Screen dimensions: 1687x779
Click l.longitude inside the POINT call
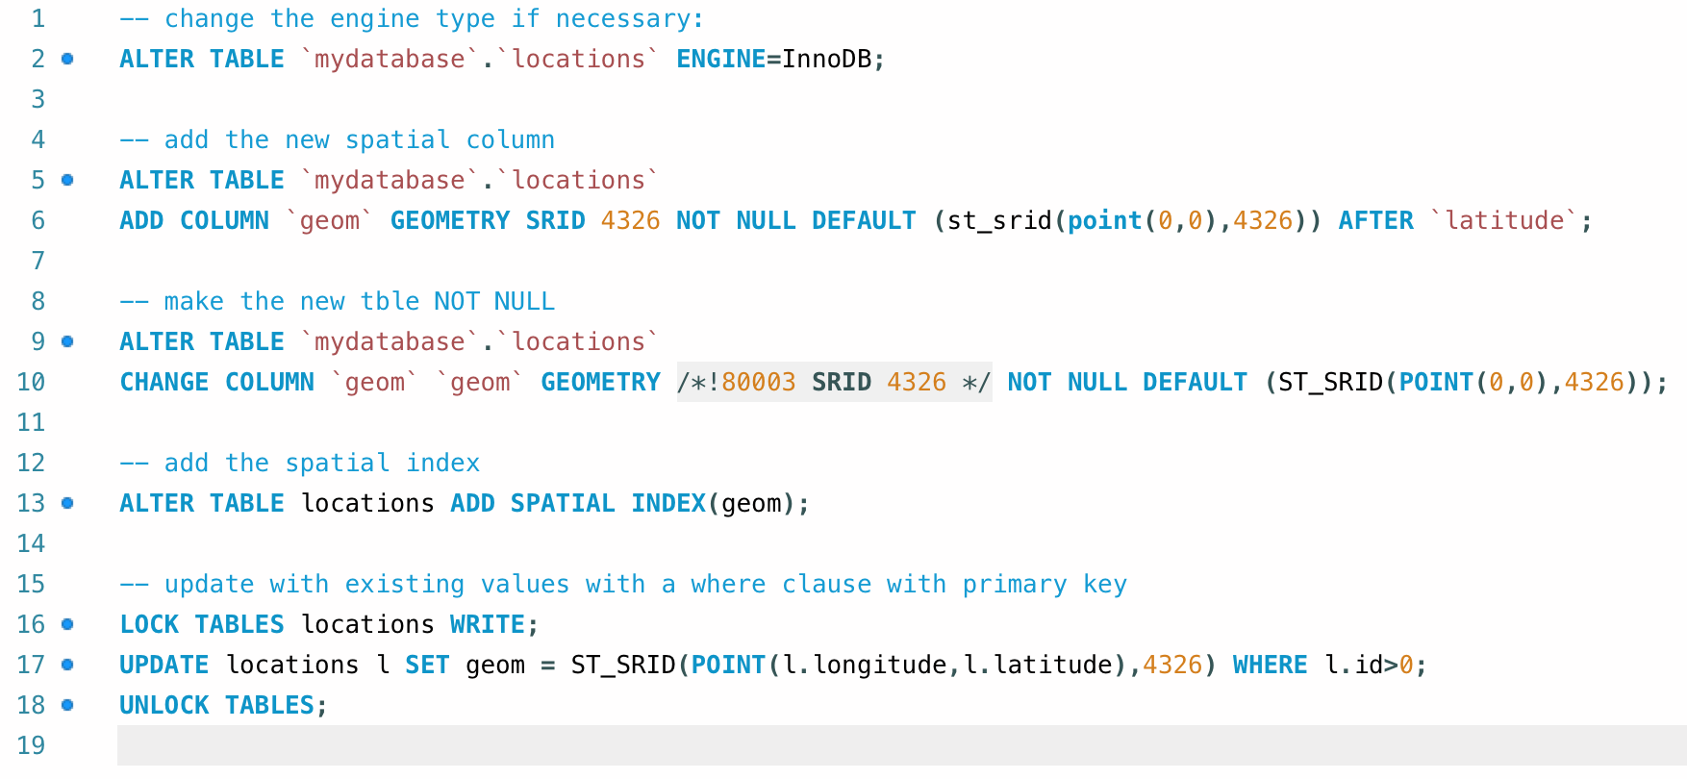(x=865, y=665)
